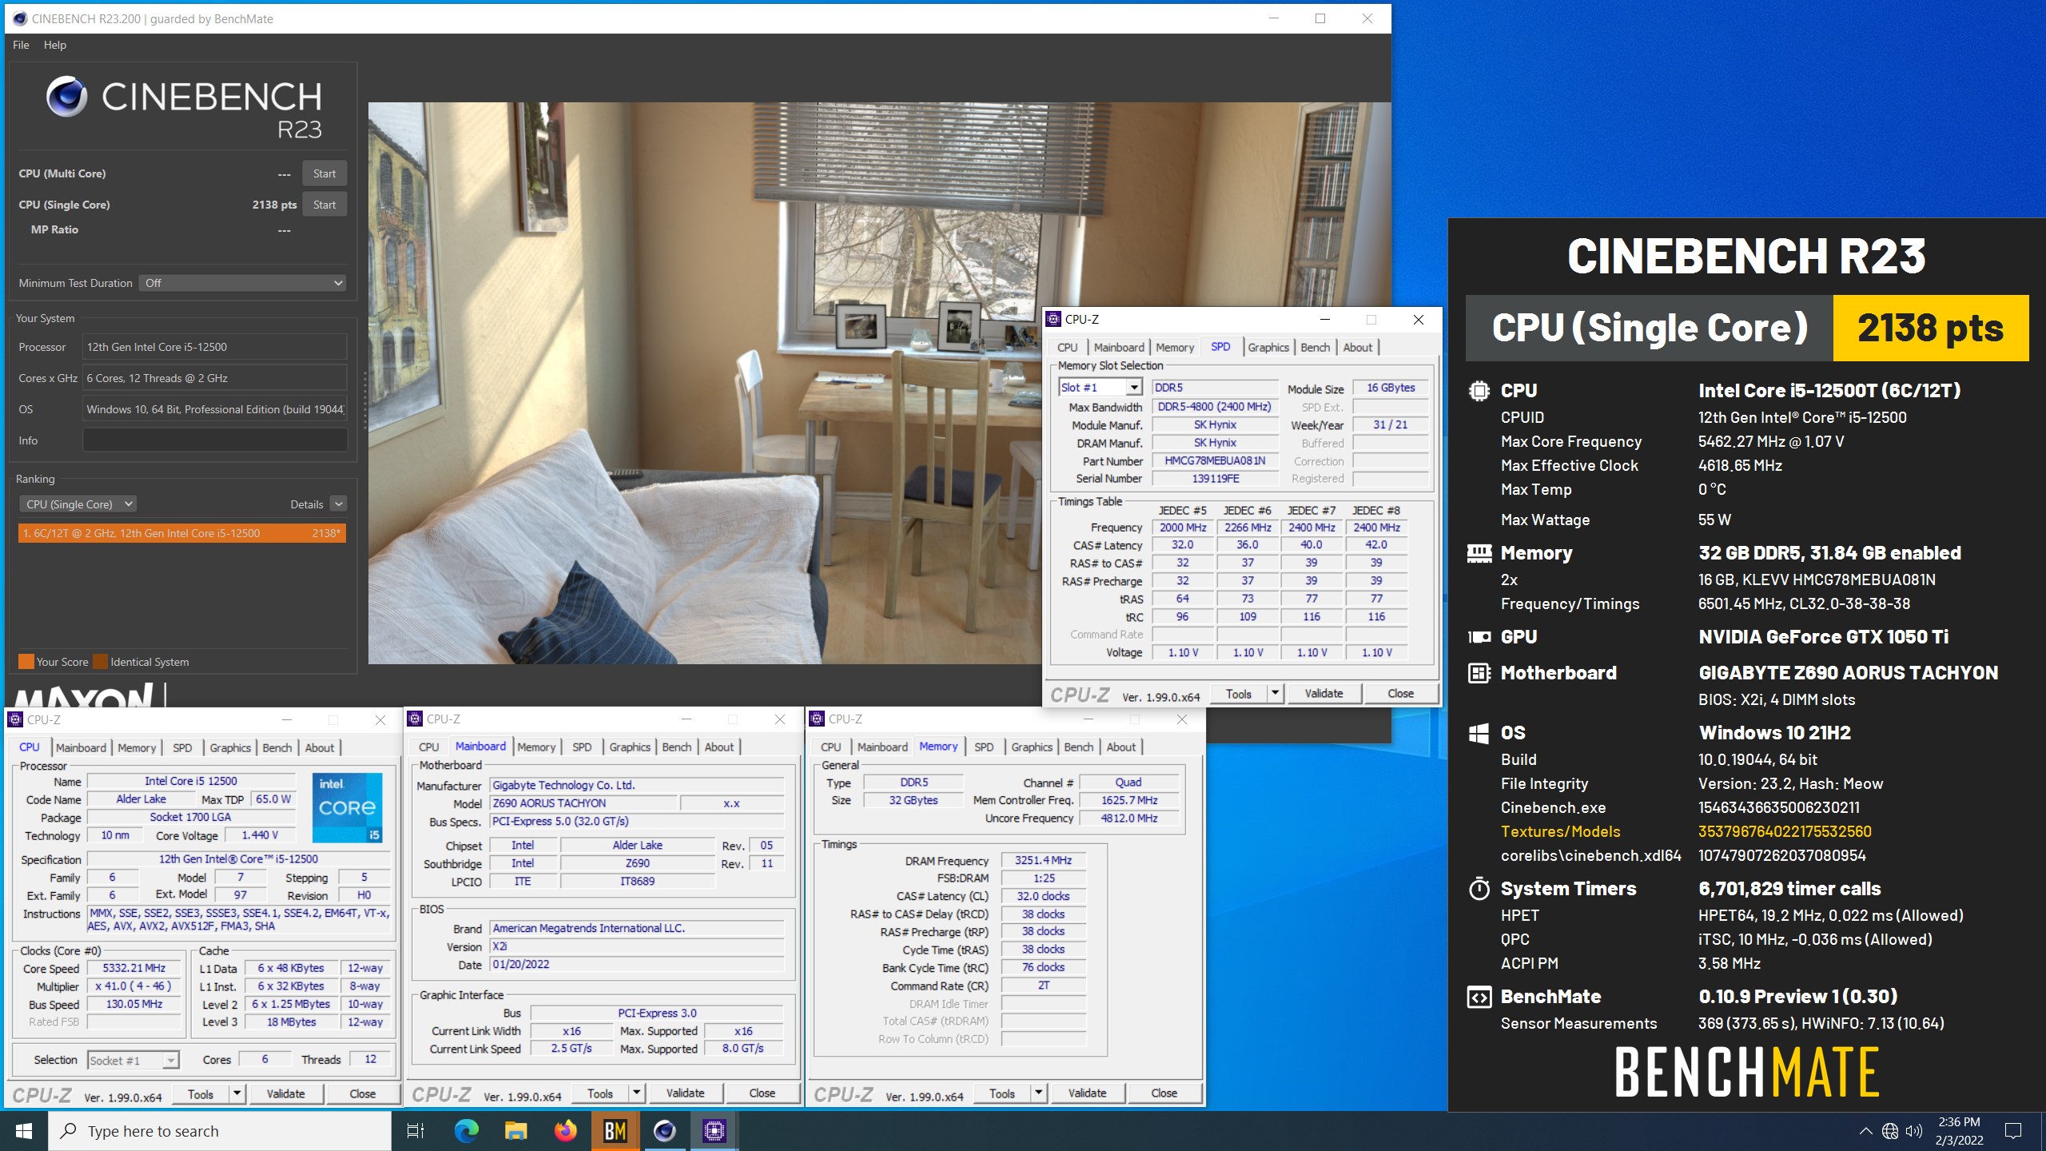2046x1151 pixels.
Task: Click BenchMate System Timers stopwatch icon
Action: click(x=1479, y=889)
